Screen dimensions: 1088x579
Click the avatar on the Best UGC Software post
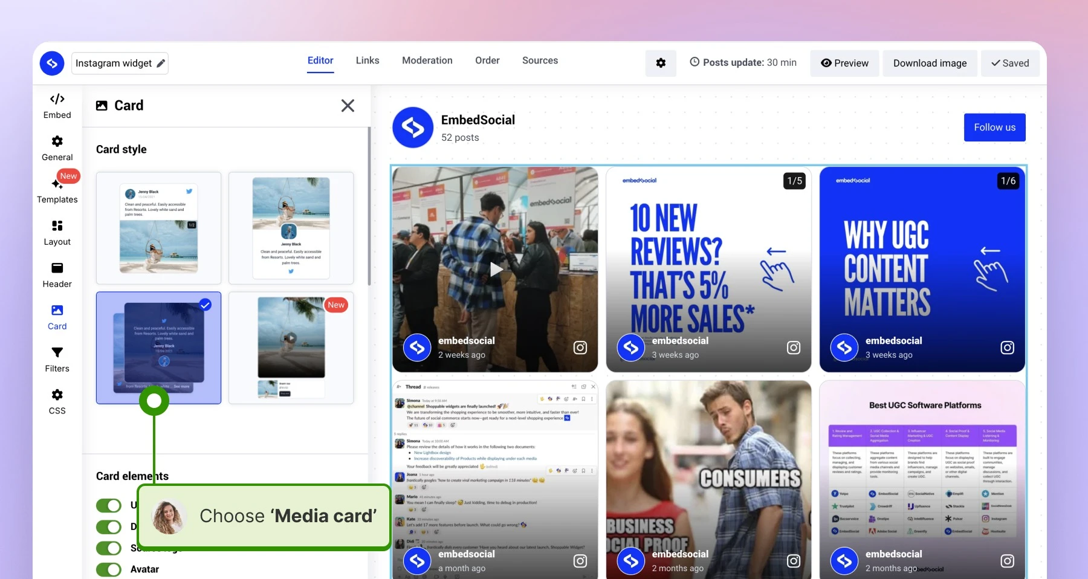pos(844,561)
